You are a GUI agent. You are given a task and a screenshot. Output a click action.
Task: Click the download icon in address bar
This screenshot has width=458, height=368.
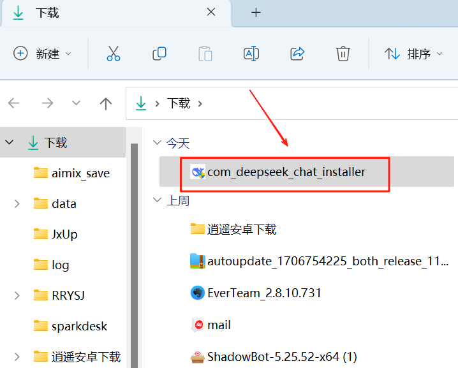click(141, 103)
